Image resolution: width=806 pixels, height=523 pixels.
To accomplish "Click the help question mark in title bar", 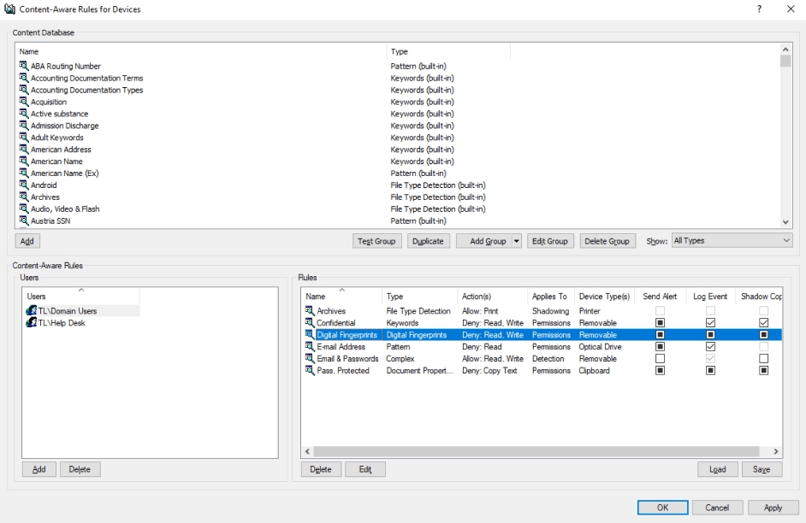I will click(x=759, y=9).
